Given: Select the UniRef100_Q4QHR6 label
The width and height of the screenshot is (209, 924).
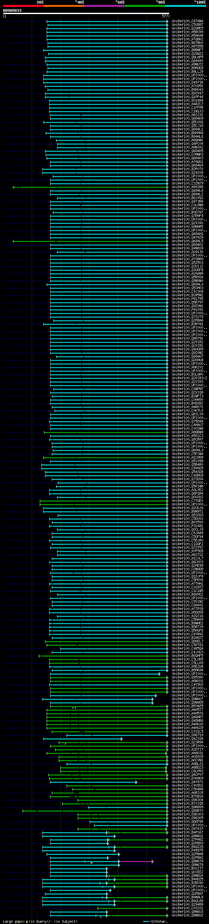Looking at the screenshot, I should click(187, 721).
